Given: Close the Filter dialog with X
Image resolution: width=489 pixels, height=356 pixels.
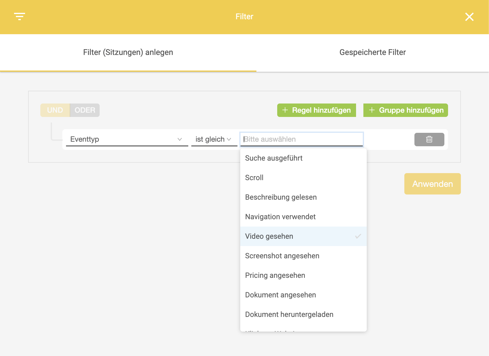Looking at the screenshot, I should click(469, 17).
